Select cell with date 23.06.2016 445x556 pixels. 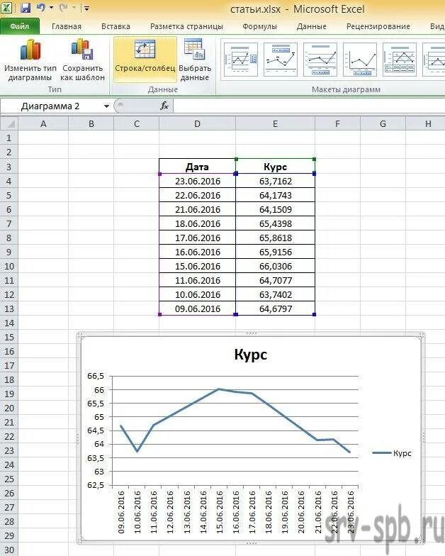click(x=197, y=181)
